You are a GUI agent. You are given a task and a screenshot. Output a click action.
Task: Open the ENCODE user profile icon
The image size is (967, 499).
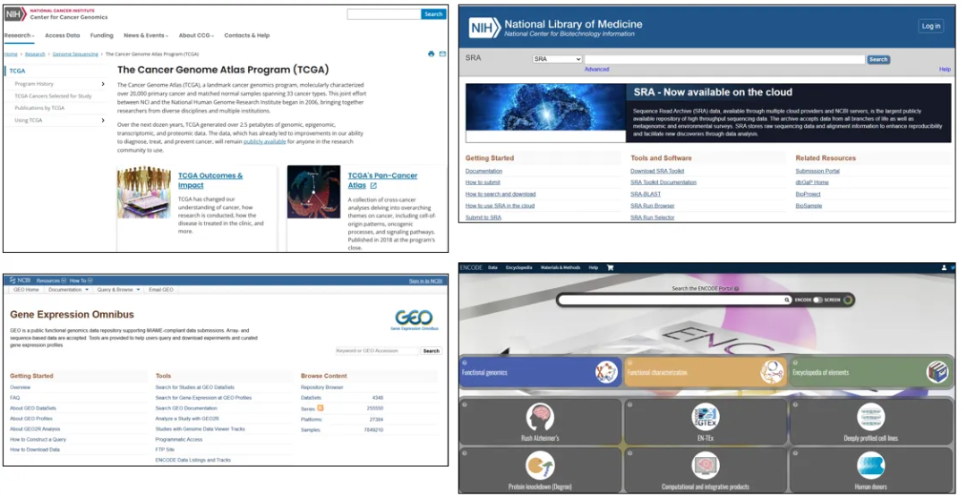(944, 268)
